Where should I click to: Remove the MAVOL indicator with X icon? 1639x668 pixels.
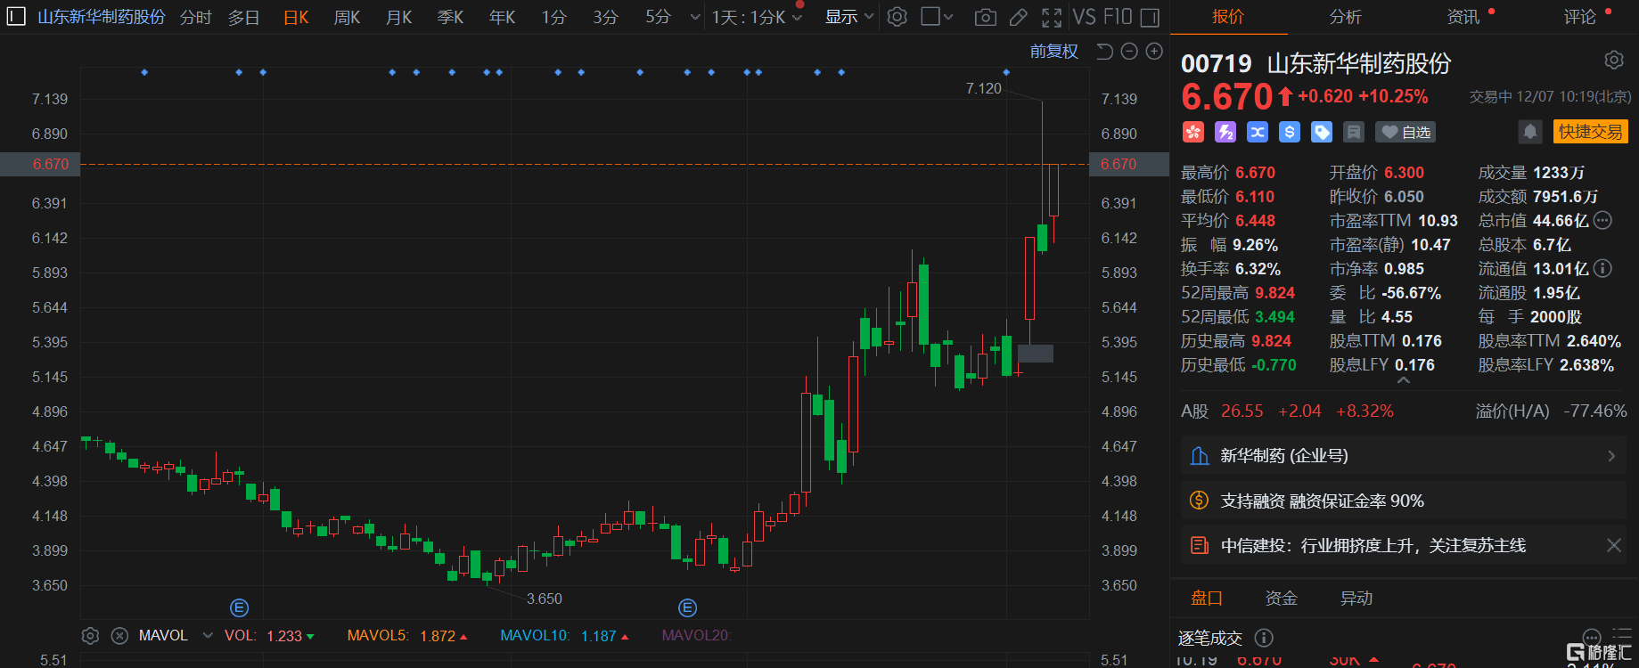119,636
